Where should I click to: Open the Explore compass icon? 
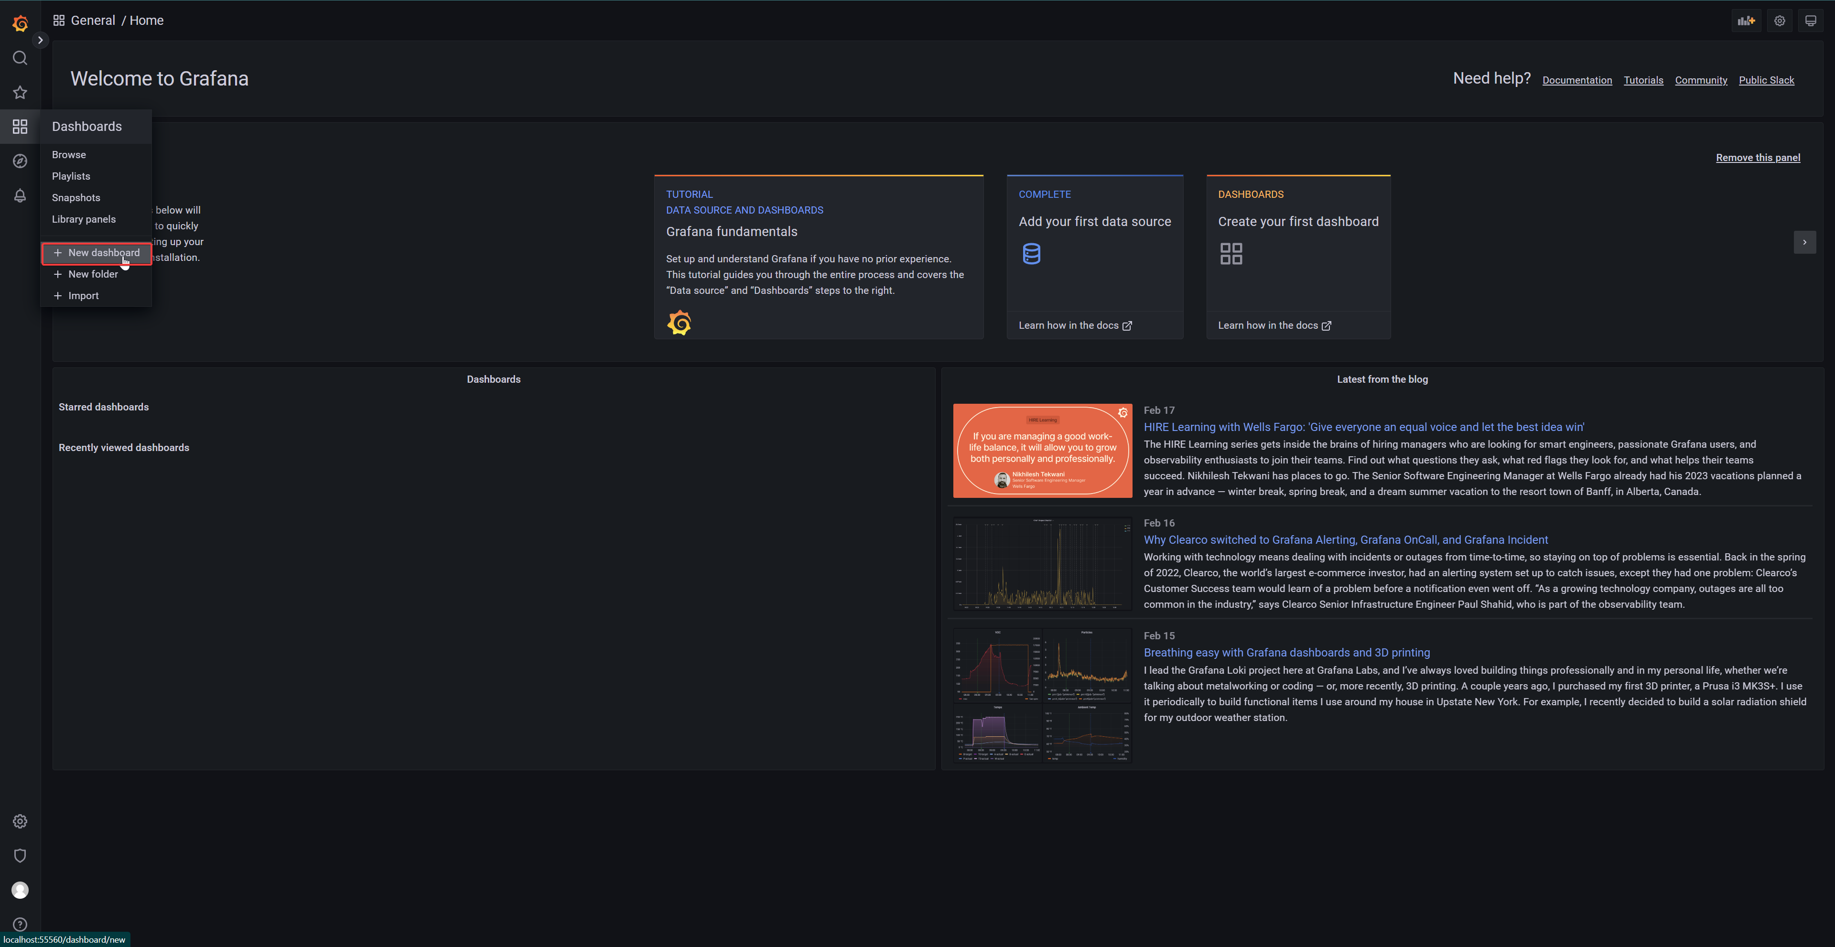coord(20,161)
